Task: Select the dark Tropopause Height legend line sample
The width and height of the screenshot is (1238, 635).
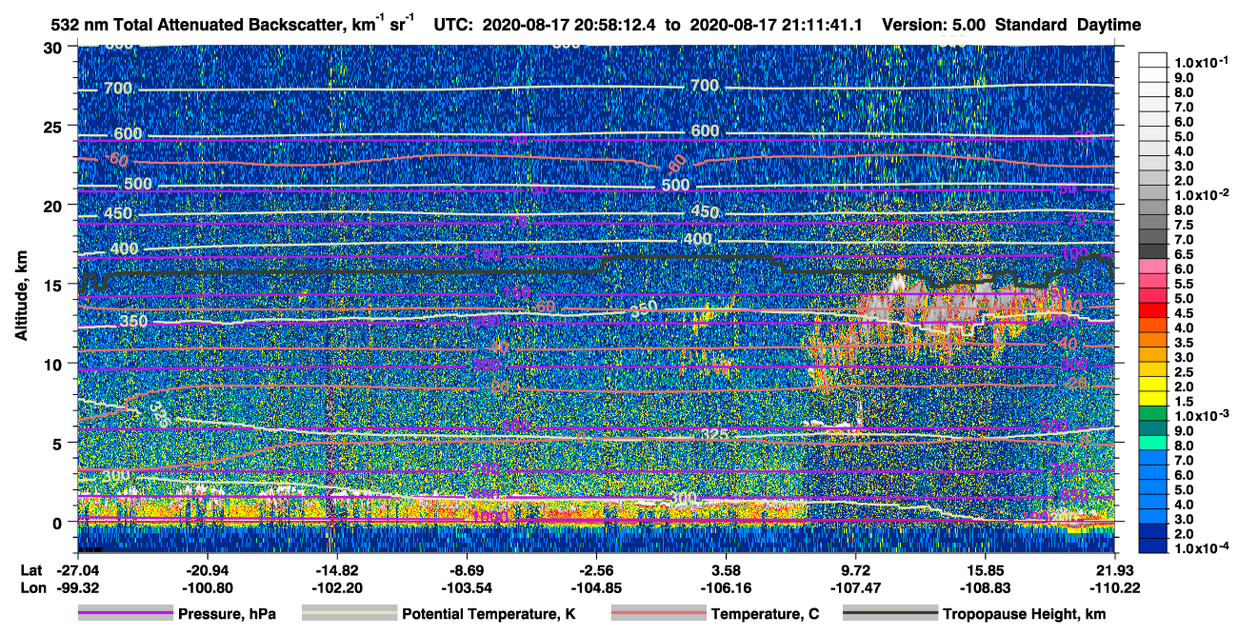Action: tap(889, 614)
